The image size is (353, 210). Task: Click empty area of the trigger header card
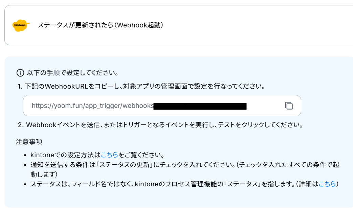click(x=259, y=25)
